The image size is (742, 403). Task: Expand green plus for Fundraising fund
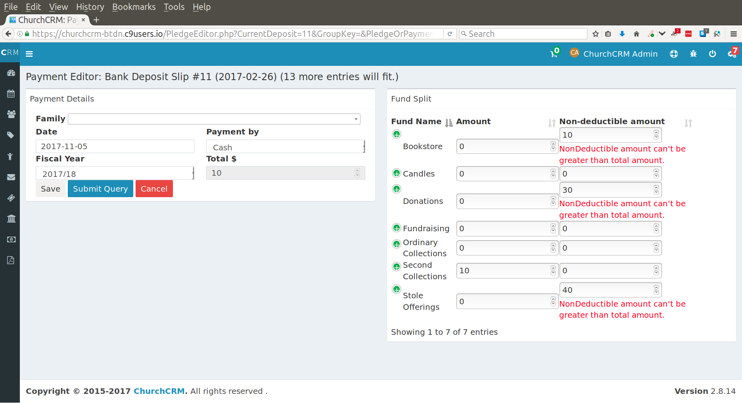pyautogui.click(x=397, y=228)
